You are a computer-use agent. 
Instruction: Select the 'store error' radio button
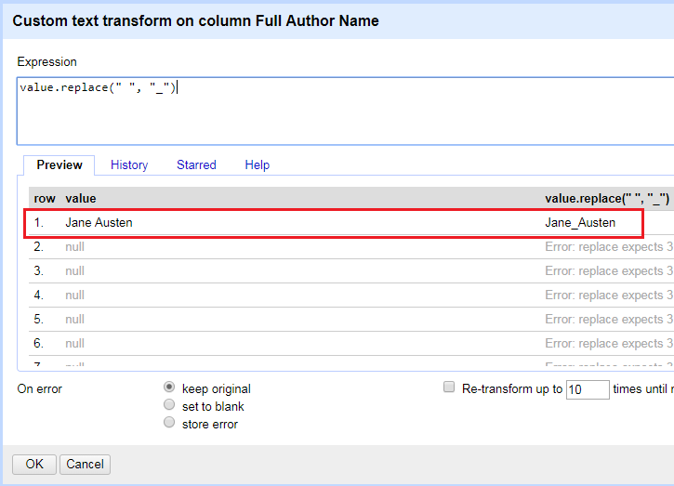click(169, 423)
